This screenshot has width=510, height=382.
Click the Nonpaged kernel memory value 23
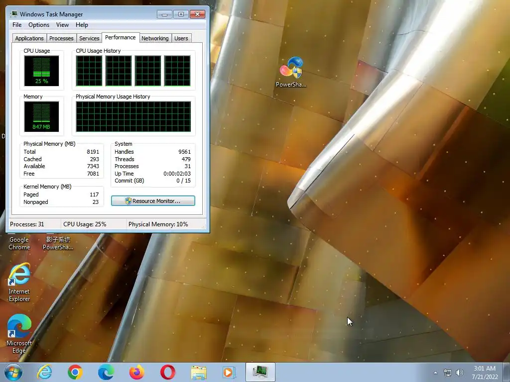coord(95,202)
